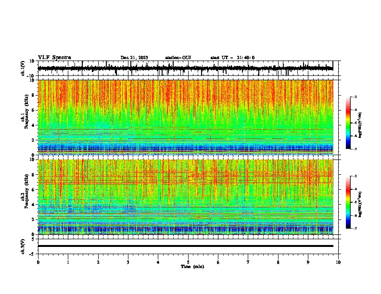
Task: Click the ch.1 colorbar "log(PSD)" label
Action: (360, 125)
